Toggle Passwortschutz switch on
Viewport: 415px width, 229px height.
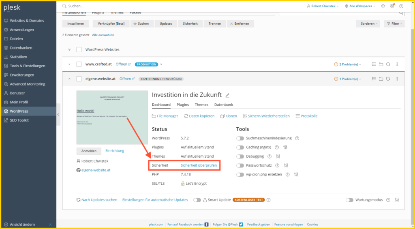click(240, 165)
